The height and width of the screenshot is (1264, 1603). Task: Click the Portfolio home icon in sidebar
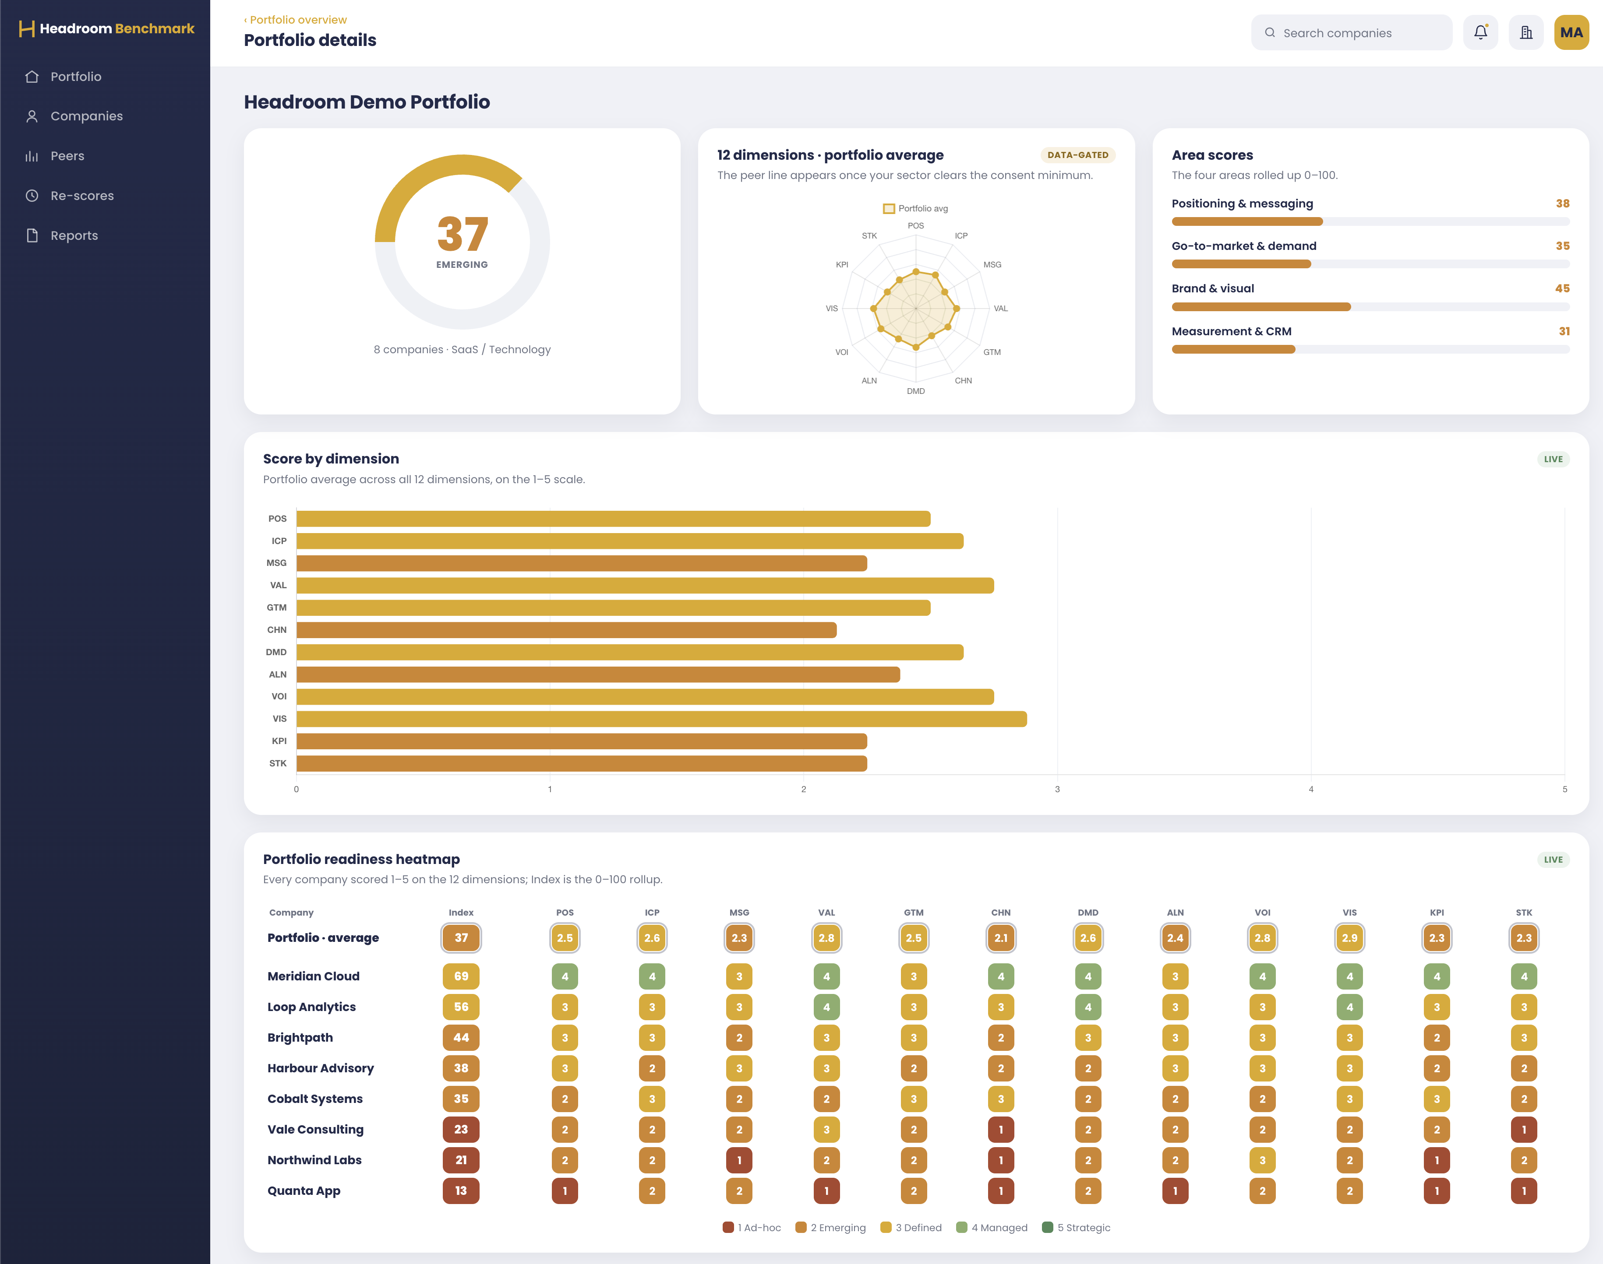pyautogui.click(x=32, y=77)
